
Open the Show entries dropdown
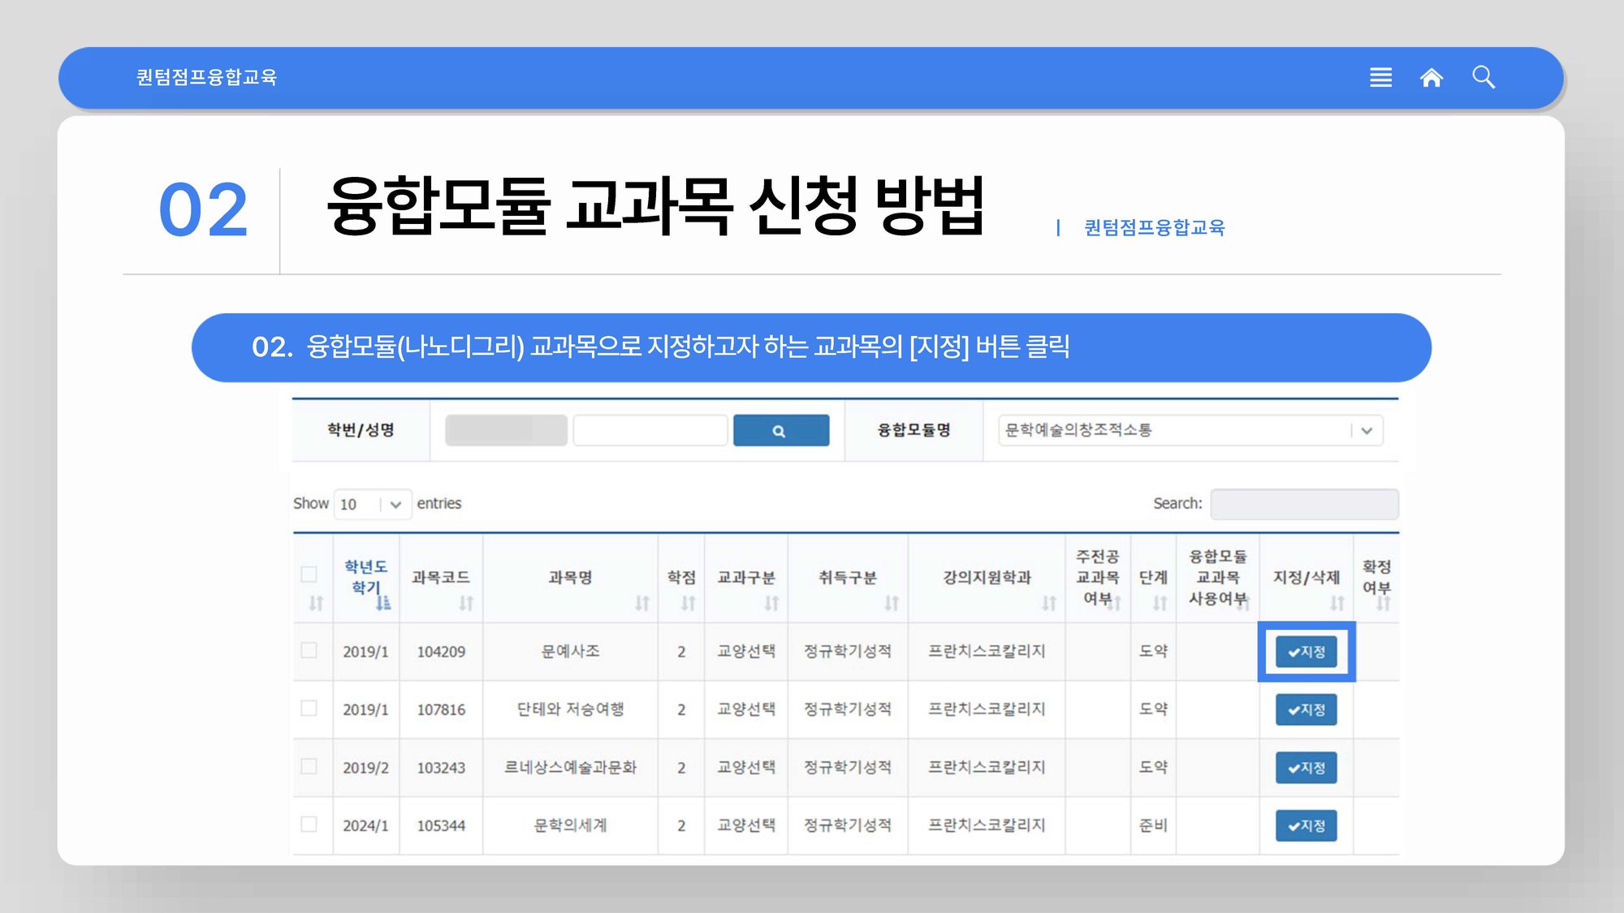click(372, 504)
